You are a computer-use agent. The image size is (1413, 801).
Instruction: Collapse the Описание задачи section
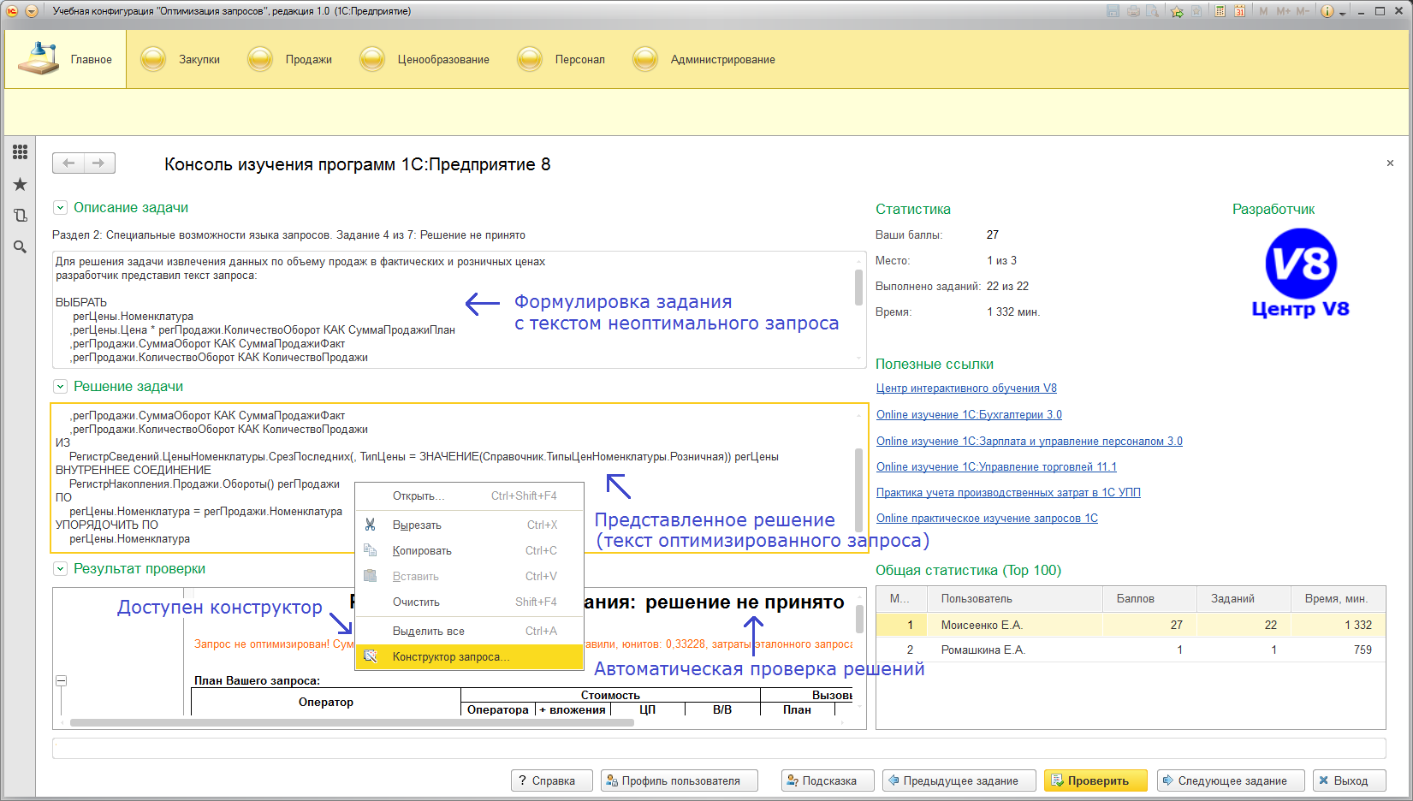(x=60, y=207)
